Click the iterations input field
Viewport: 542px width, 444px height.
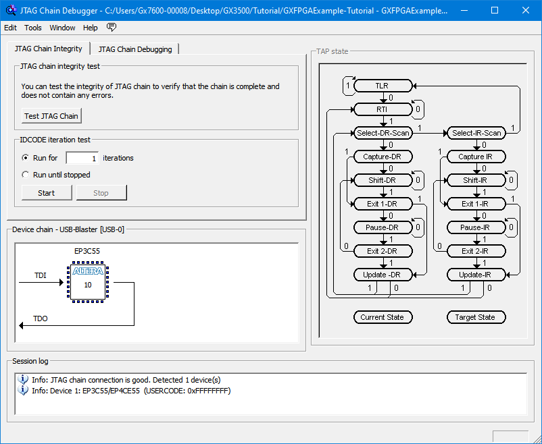81,157
